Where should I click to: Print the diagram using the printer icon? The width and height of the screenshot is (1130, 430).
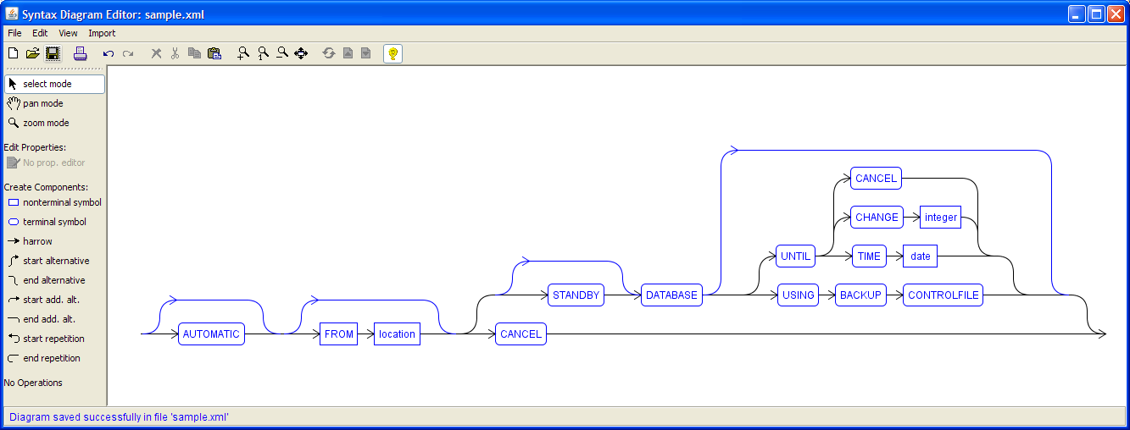[80, 53]
